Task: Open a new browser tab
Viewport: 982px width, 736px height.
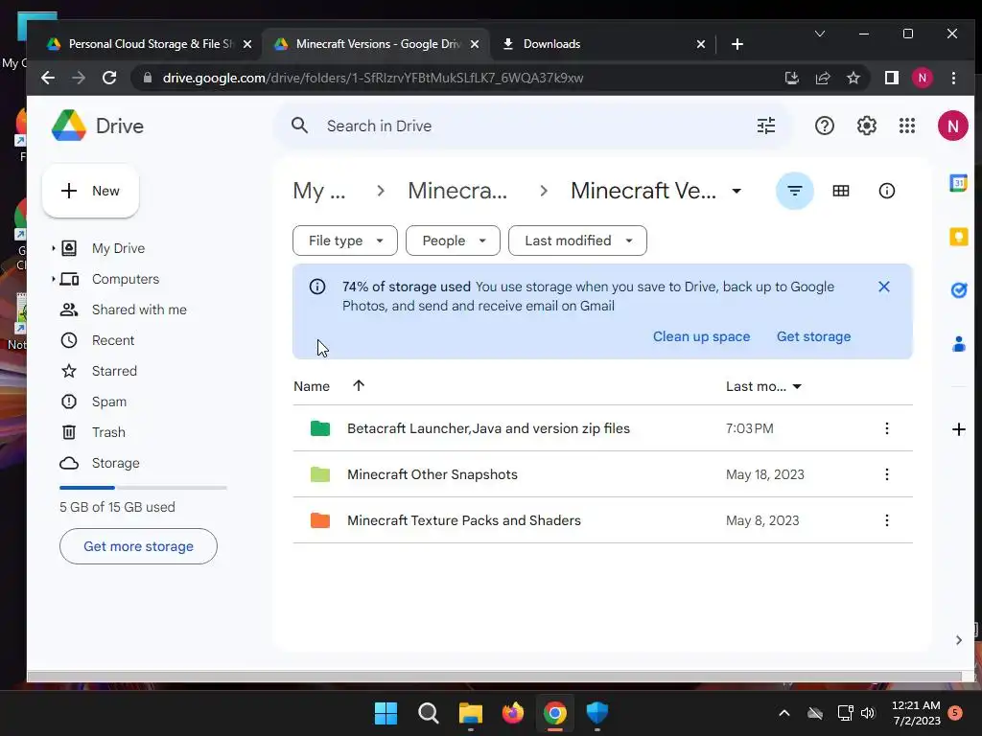Action: click(737, 44)
